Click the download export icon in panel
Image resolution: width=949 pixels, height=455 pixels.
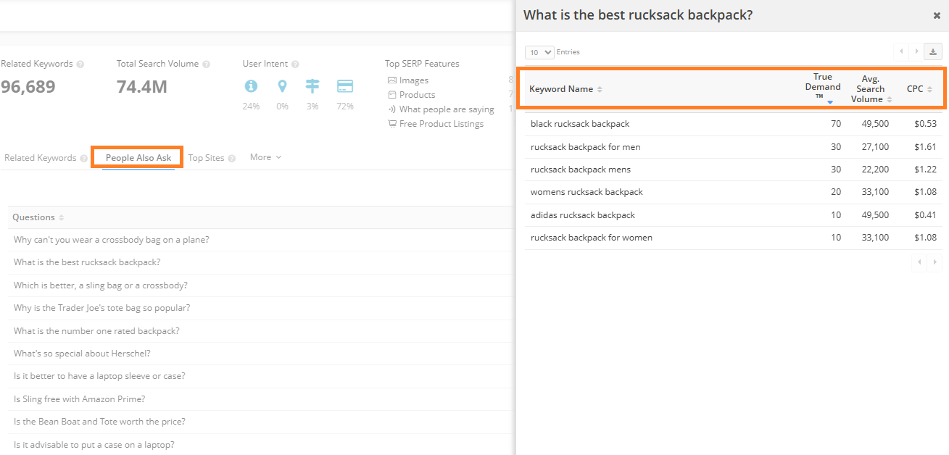point(934,51)
